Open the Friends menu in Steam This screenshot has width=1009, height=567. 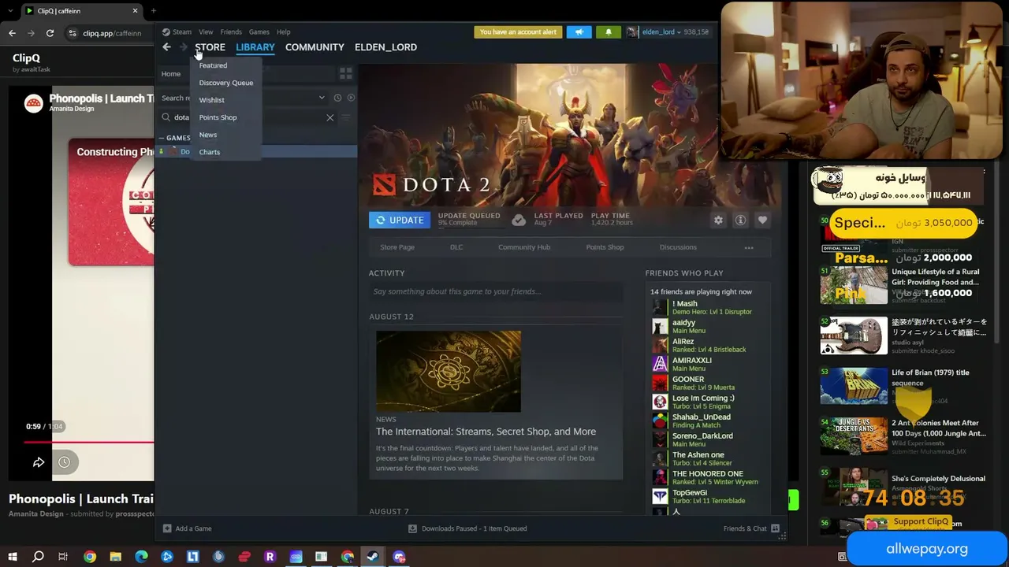click(231, 32)
